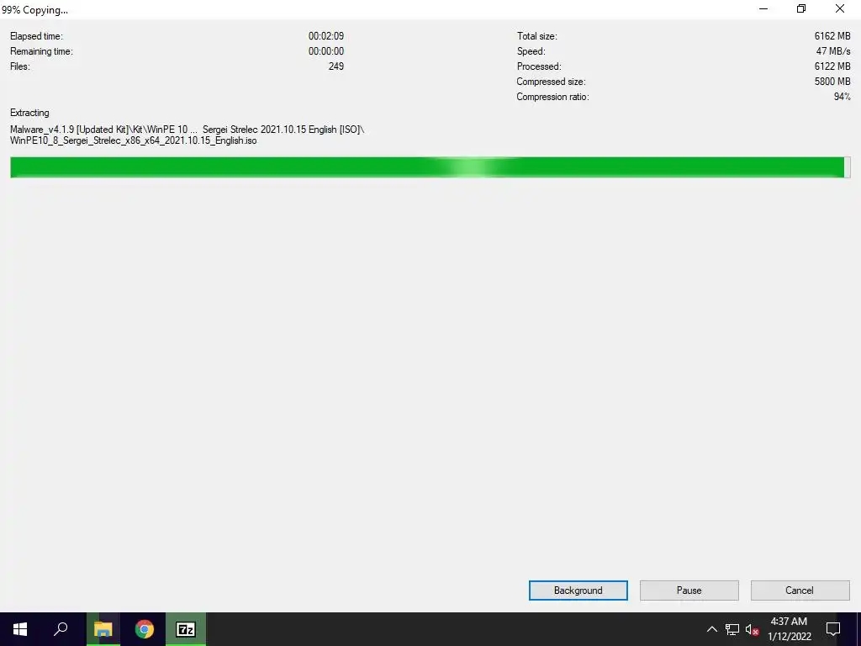Screen dimensions: 861x646
Task: Click the 'Files:' label
Action: click(20, 66)
